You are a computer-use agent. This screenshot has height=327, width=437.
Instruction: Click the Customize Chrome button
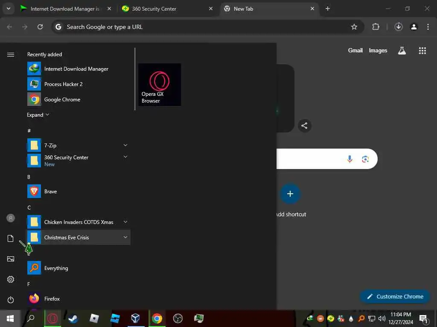pyautogui.click(x=395, y=297)
